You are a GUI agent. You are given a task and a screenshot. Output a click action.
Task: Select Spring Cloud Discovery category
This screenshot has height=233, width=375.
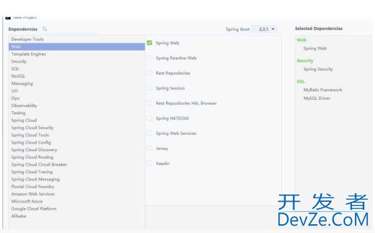point(76,150)
